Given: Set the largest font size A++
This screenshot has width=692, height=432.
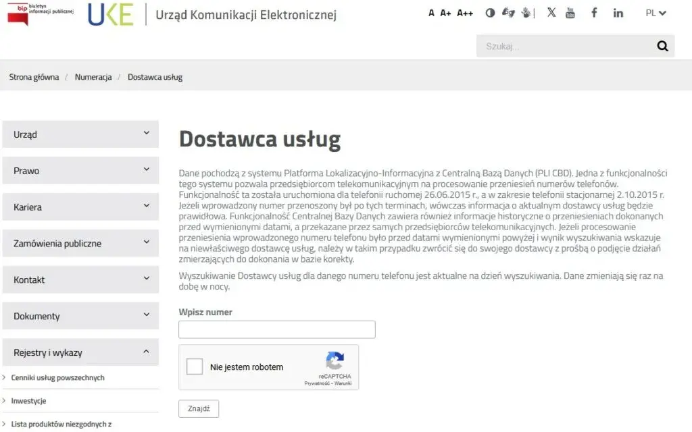Looking at the screenshot, I should click(465, 13).
